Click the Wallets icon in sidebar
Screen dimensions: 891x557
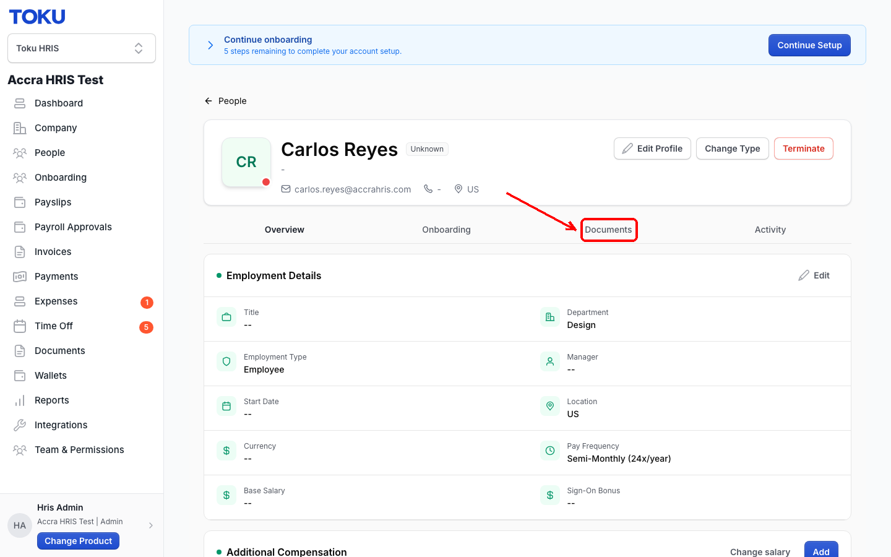point(20,376)
